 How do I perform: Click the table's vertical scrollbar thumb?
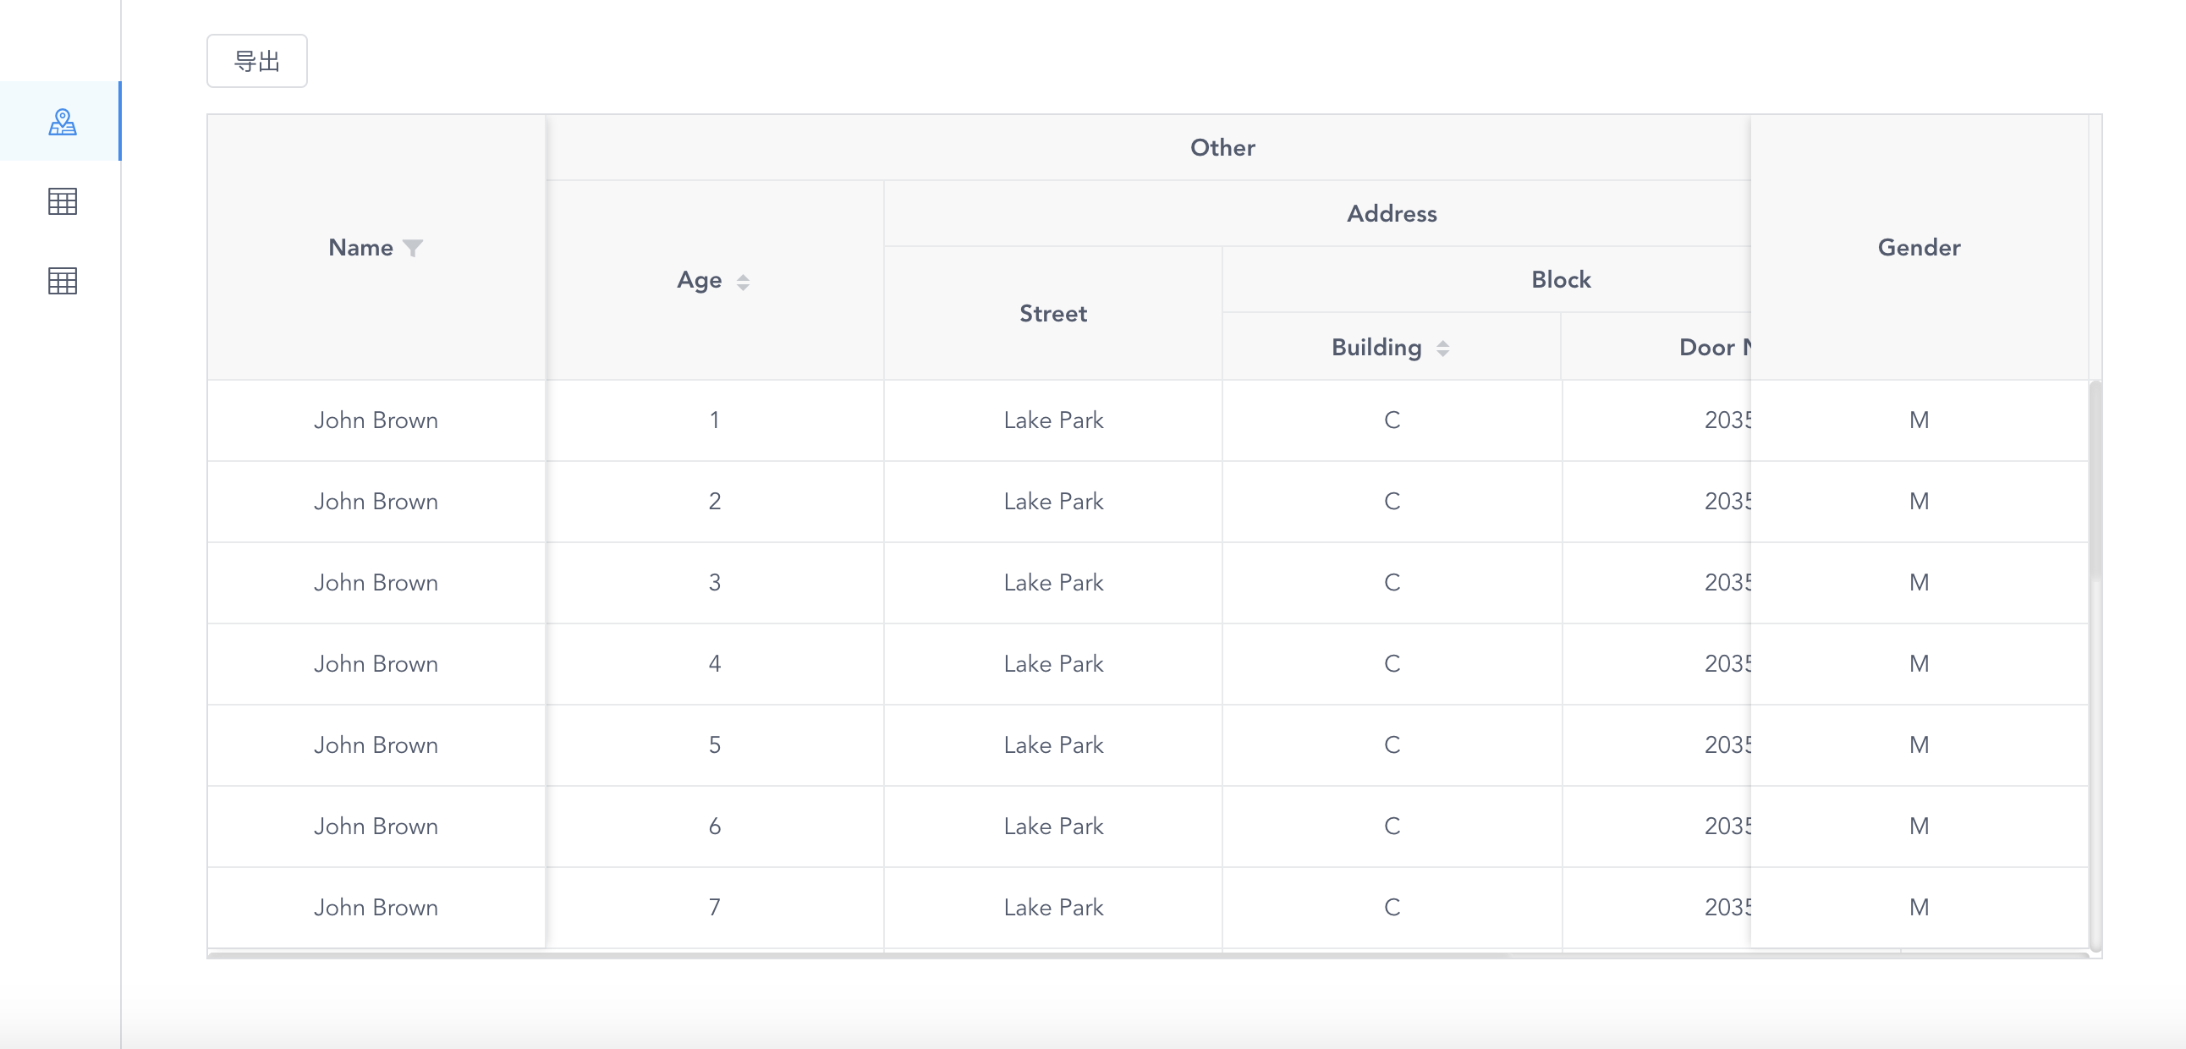2095,481
